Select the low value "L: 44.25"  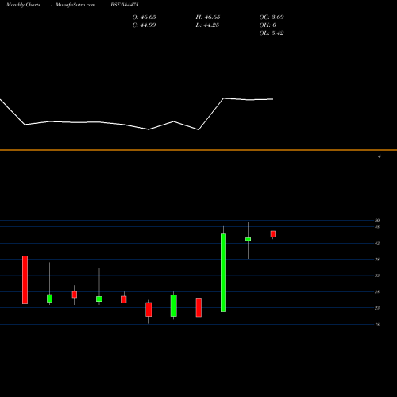(207, 25)
